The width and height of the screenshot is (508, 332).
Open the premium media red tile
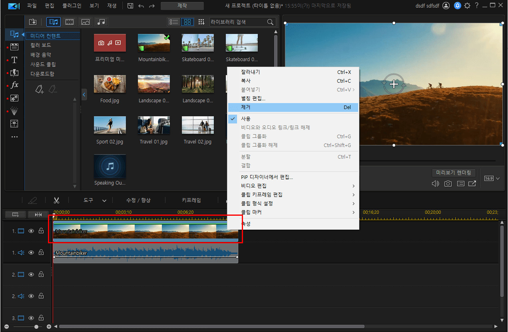pyautogui.click(x=110, y=43)
